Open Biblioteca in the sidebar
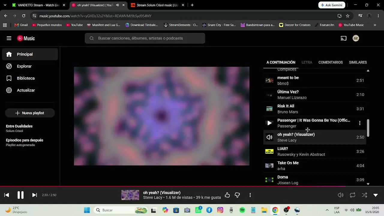 [x=30, y=78]
